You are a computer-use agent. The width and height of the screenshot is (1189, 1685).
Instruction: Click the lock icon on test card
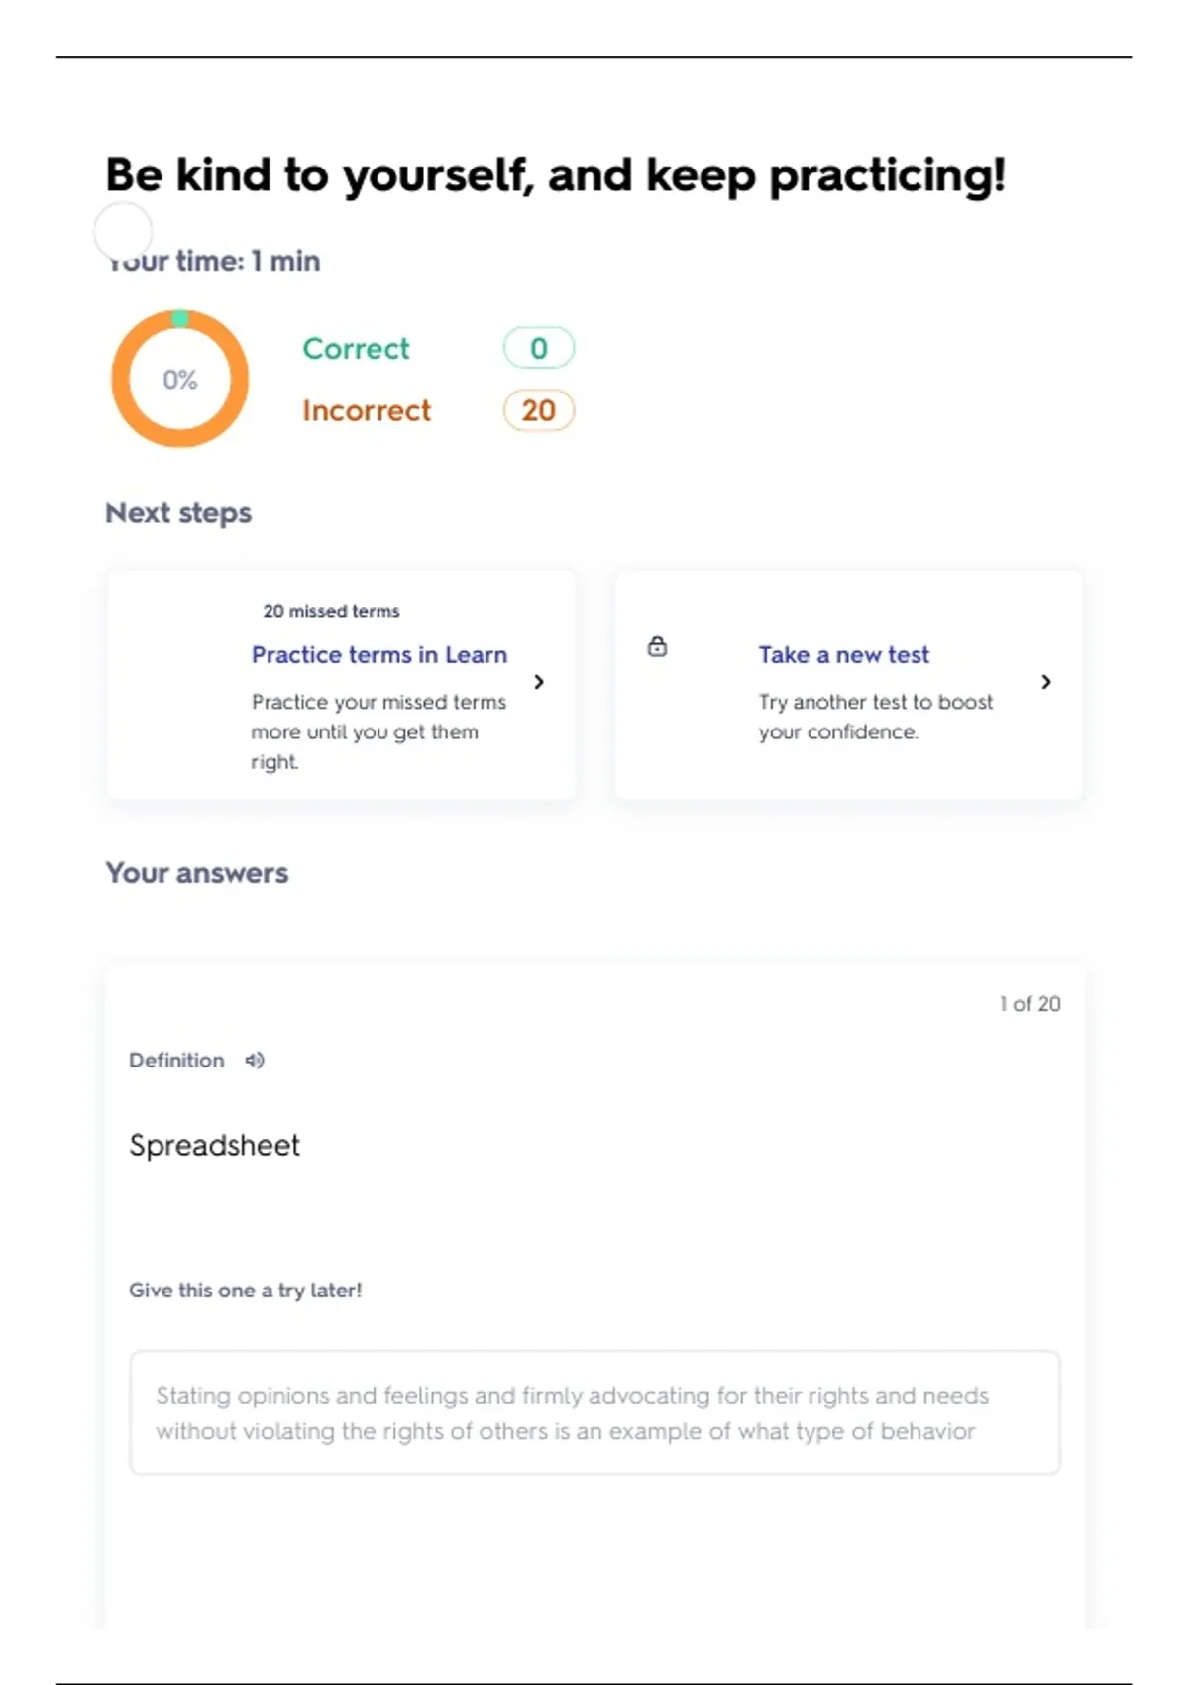click(x=657, y=647)
